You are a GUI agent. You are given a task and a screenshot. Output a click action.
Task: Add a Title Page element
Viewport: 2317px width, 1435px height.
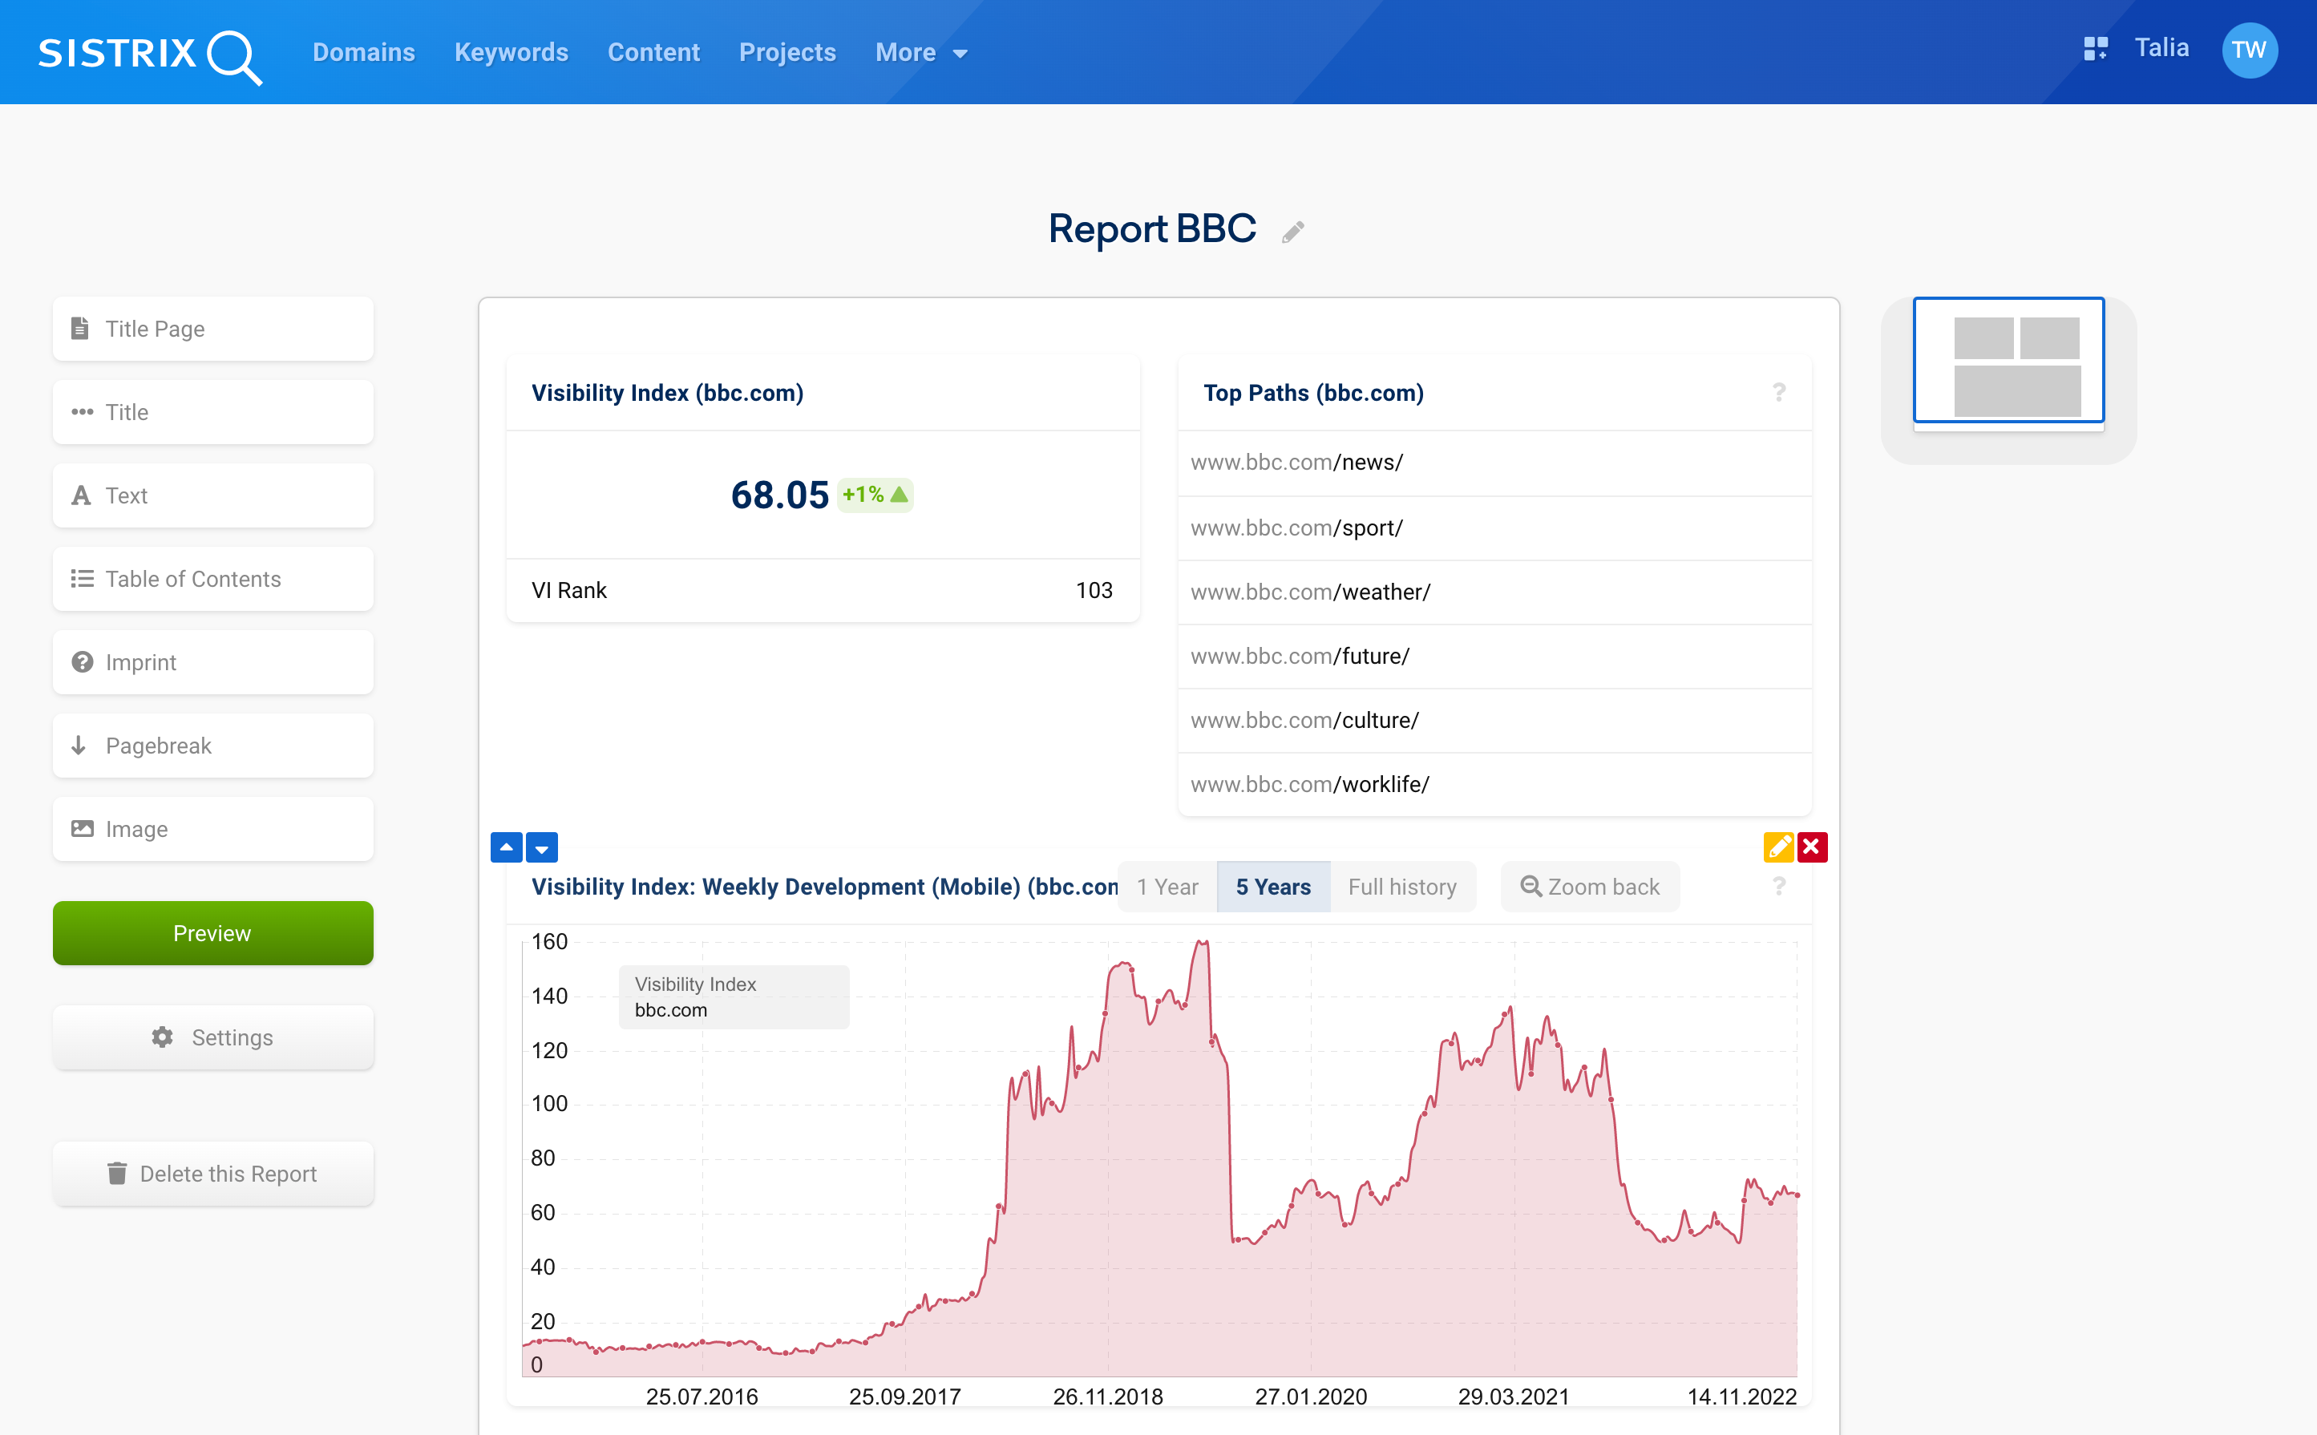[x=213, y=329]
